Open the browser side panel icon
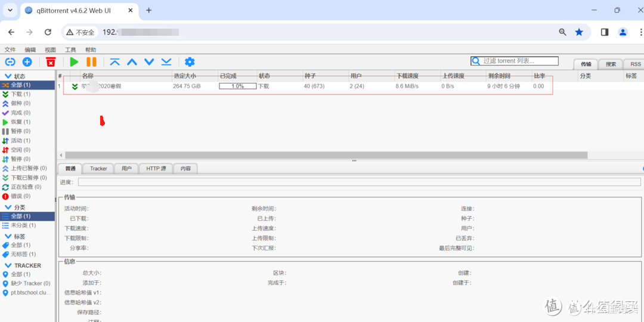The width and height of the screenshot is (644, 322). pos(605,32)
